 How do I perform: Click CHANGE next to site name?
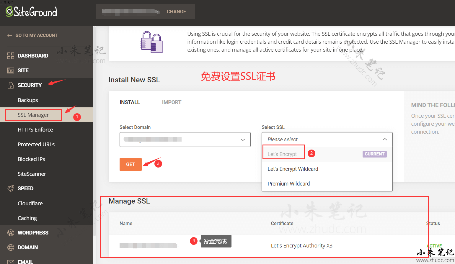click(x=176, y=12)
